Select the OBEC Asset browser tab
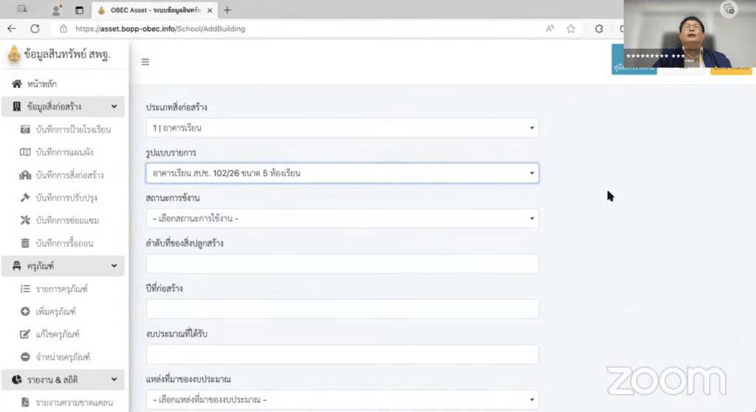 (154, 10)
